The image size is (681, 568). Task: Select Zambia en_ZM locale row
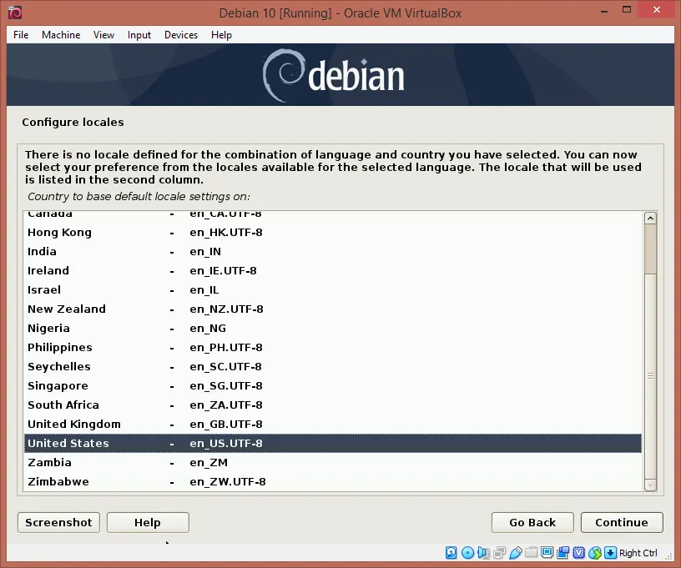click(333, 463)
